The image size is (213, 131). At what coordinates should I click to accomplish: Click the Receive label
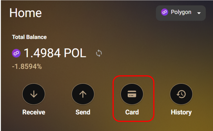34,112
